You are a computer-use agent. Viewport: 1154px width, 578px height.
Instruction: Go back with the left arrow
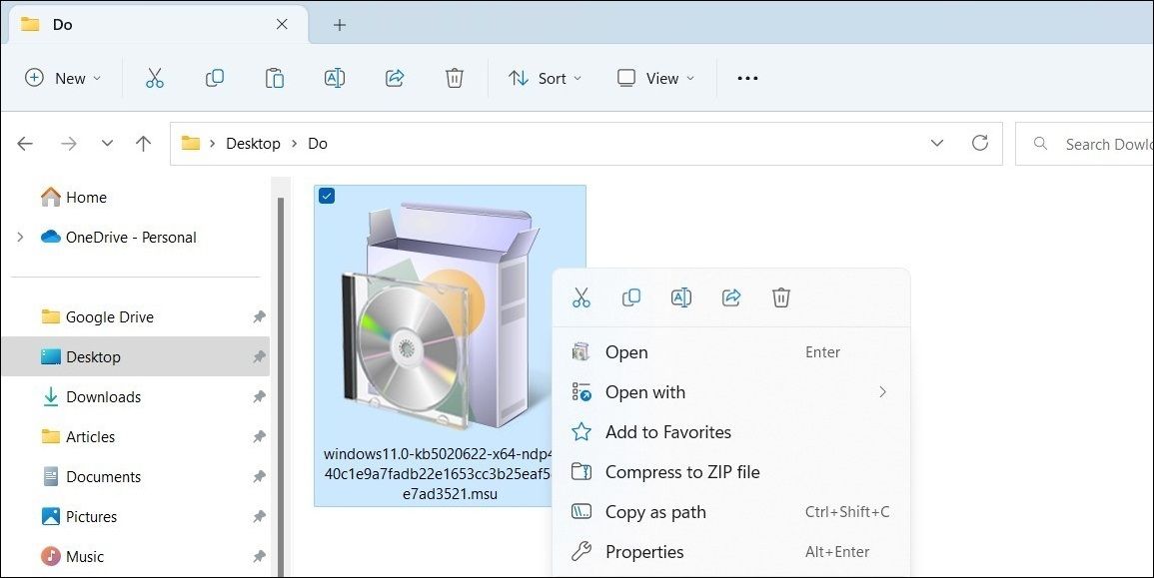tap(25, 144)
